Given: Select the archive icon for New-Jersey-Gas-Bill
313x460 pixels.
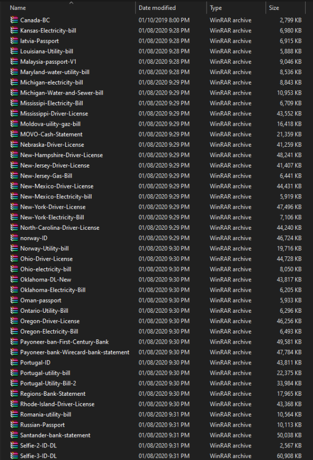Looking at the screenshot, I should click(14, 176).
